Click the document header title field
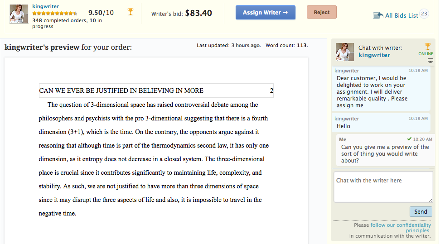This screenshot has height=244, width=440. (x=154, y=91)
